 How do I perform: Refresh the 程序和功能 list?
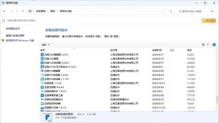point(171,12)
